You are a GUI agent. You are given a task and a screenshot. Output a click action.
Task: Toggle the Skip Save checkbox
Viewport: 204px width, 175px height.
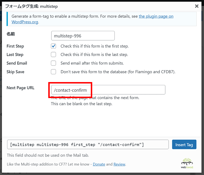pyautogui.click(x=53, y=72)
